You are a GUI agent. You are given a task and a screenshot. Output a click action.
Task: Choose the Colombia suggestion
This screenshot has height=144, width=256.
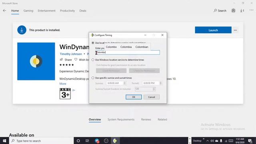pos(126,47)
